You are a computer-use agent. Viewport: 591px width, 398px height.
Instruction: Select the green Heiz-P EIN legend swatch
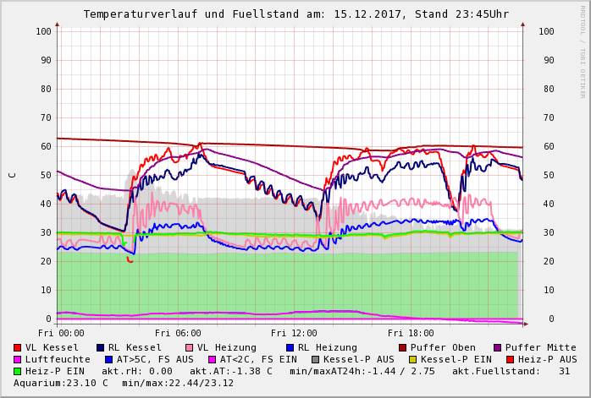point(17,372)
